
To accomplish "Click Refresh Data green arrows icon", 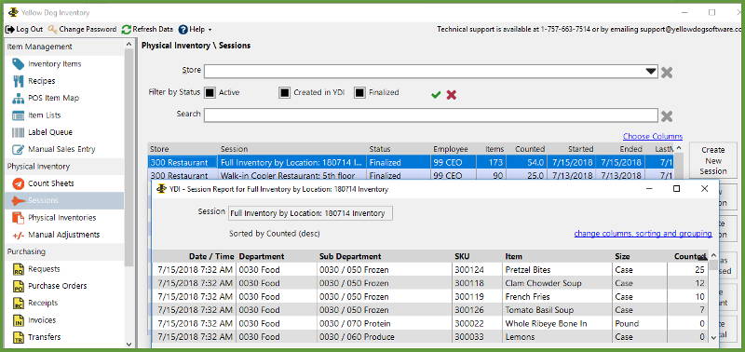I will pos(126,29).
